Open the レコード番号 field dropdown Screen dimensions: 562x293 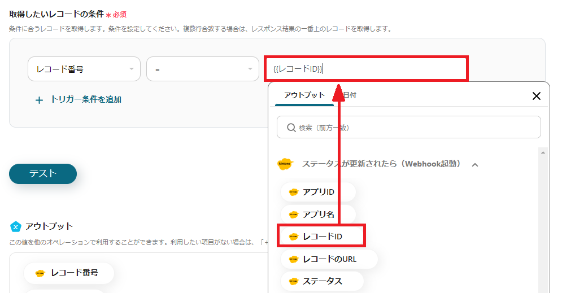84,69
